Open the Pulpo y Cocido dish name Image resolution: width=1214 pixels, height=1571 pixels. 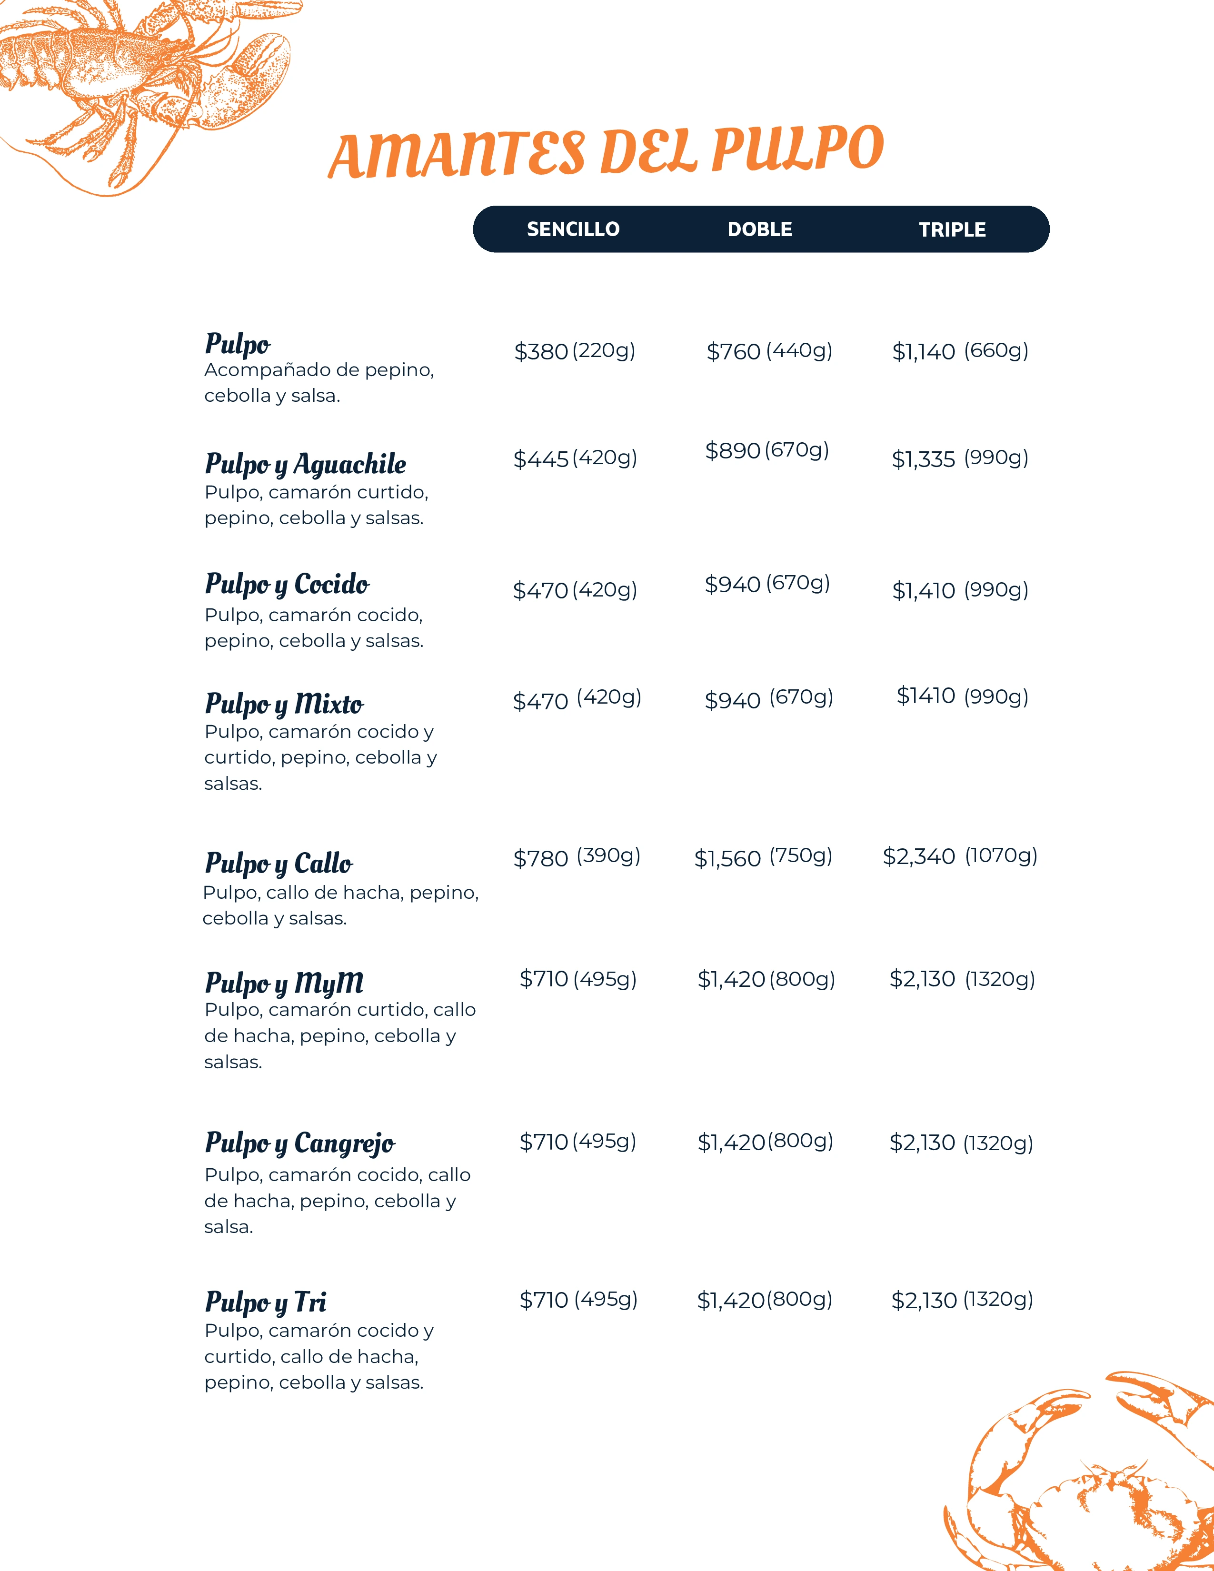tap(287, 584)
